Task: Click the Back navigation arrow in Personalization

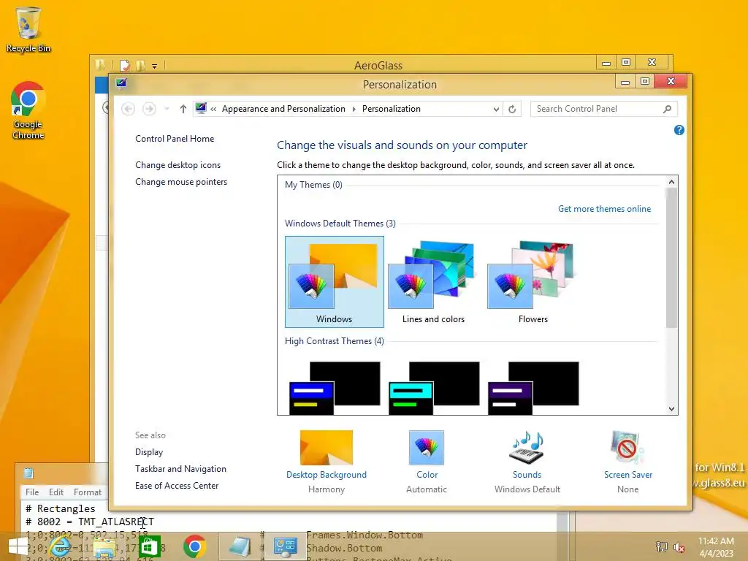Action: 128,109
